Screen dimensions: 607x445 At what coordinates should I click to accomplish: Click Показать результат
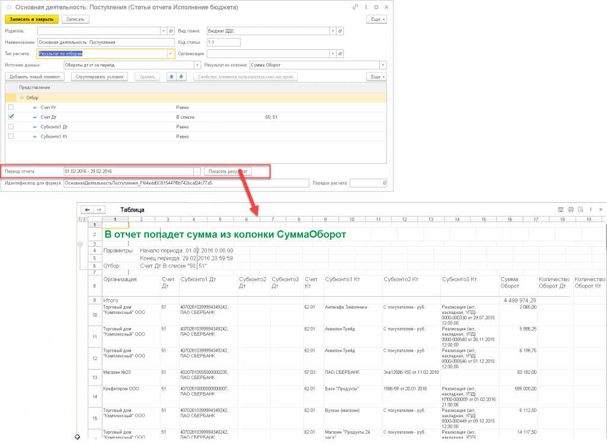(x=228, y=171)
